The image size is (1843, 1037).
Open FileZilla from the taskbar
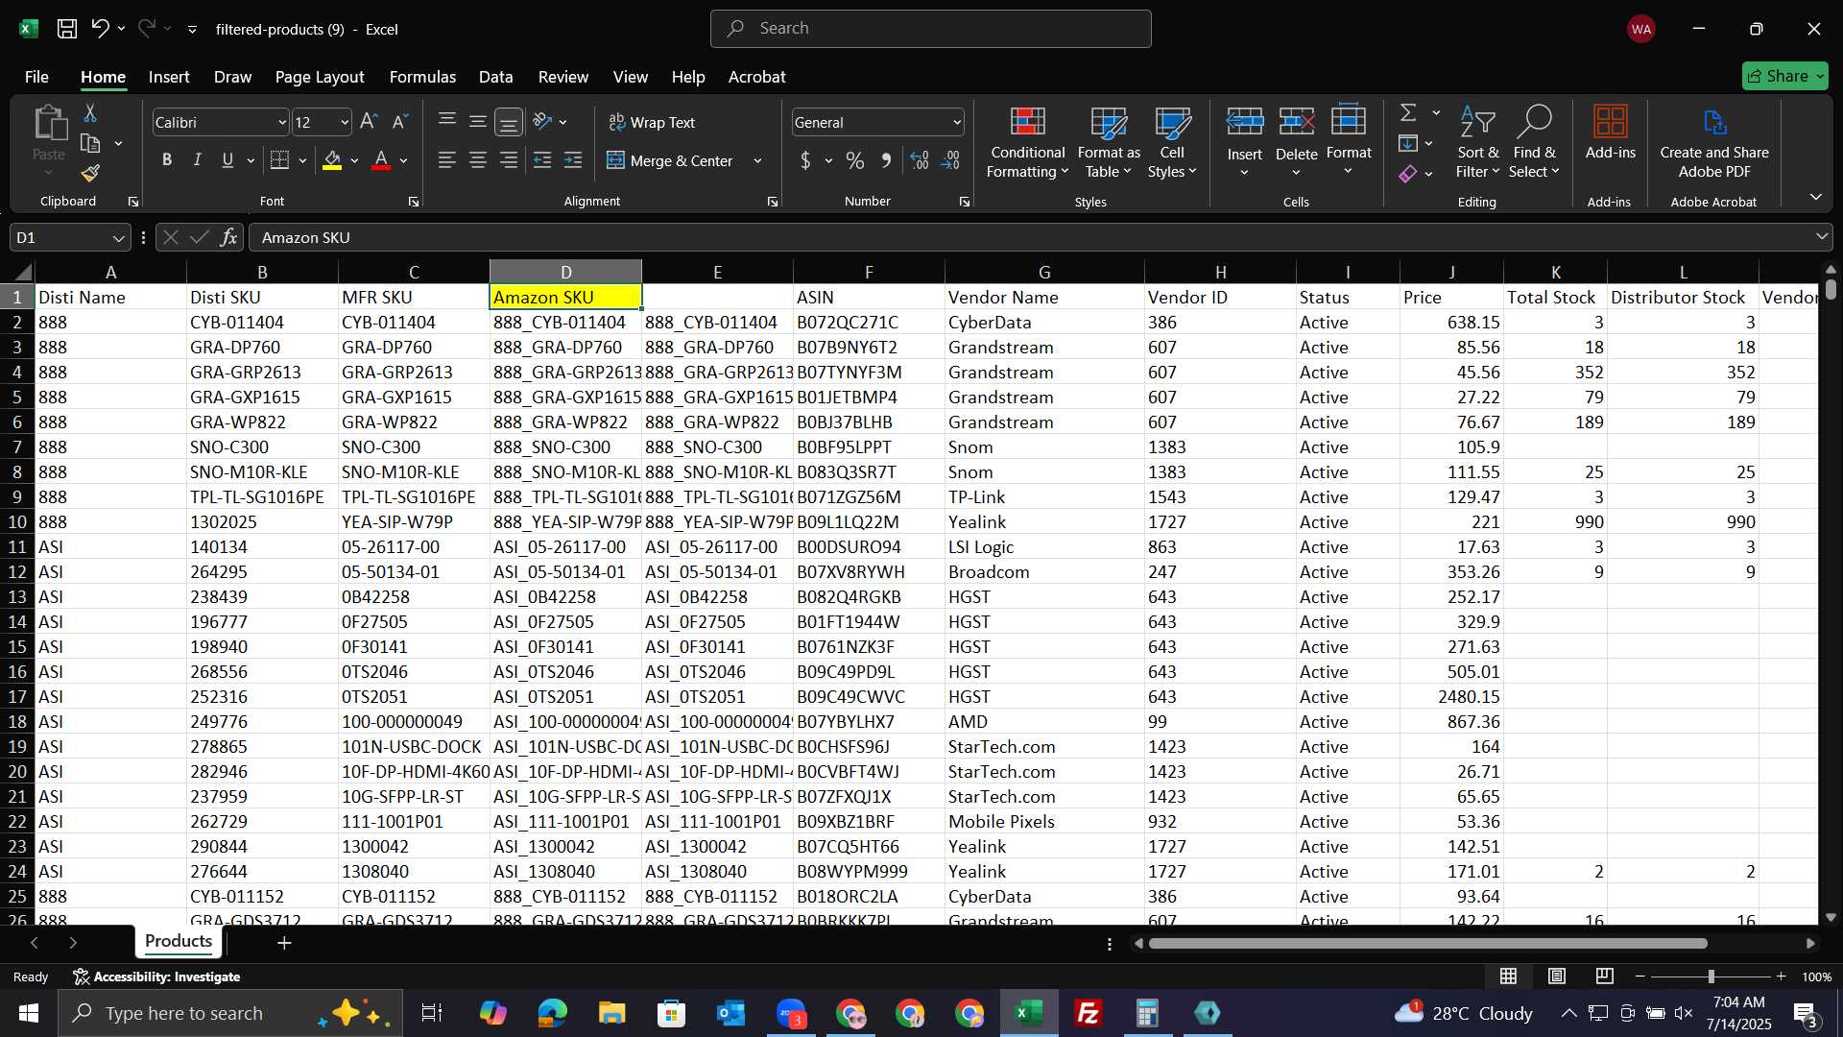1089,1013
